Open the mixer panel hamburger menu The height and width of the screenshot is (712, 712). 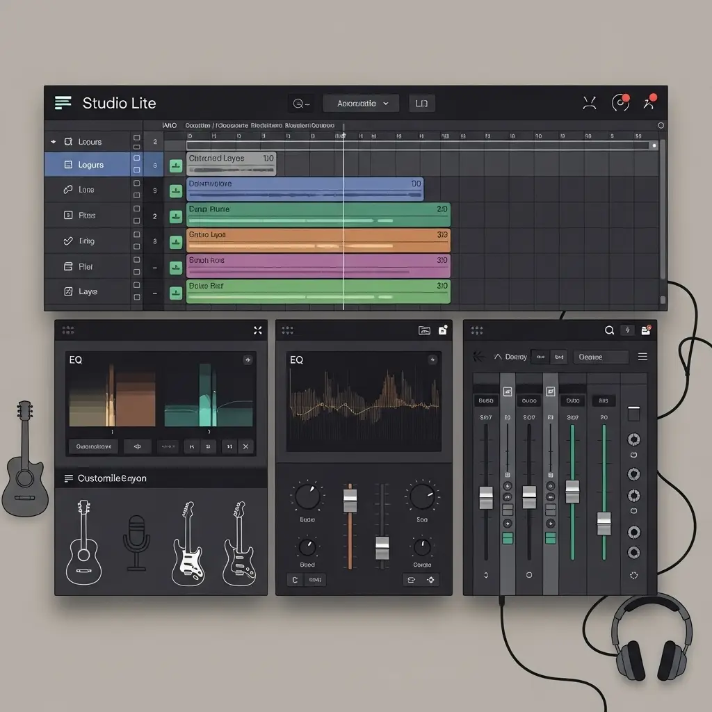pyautogui.click(x=642, y=357)
